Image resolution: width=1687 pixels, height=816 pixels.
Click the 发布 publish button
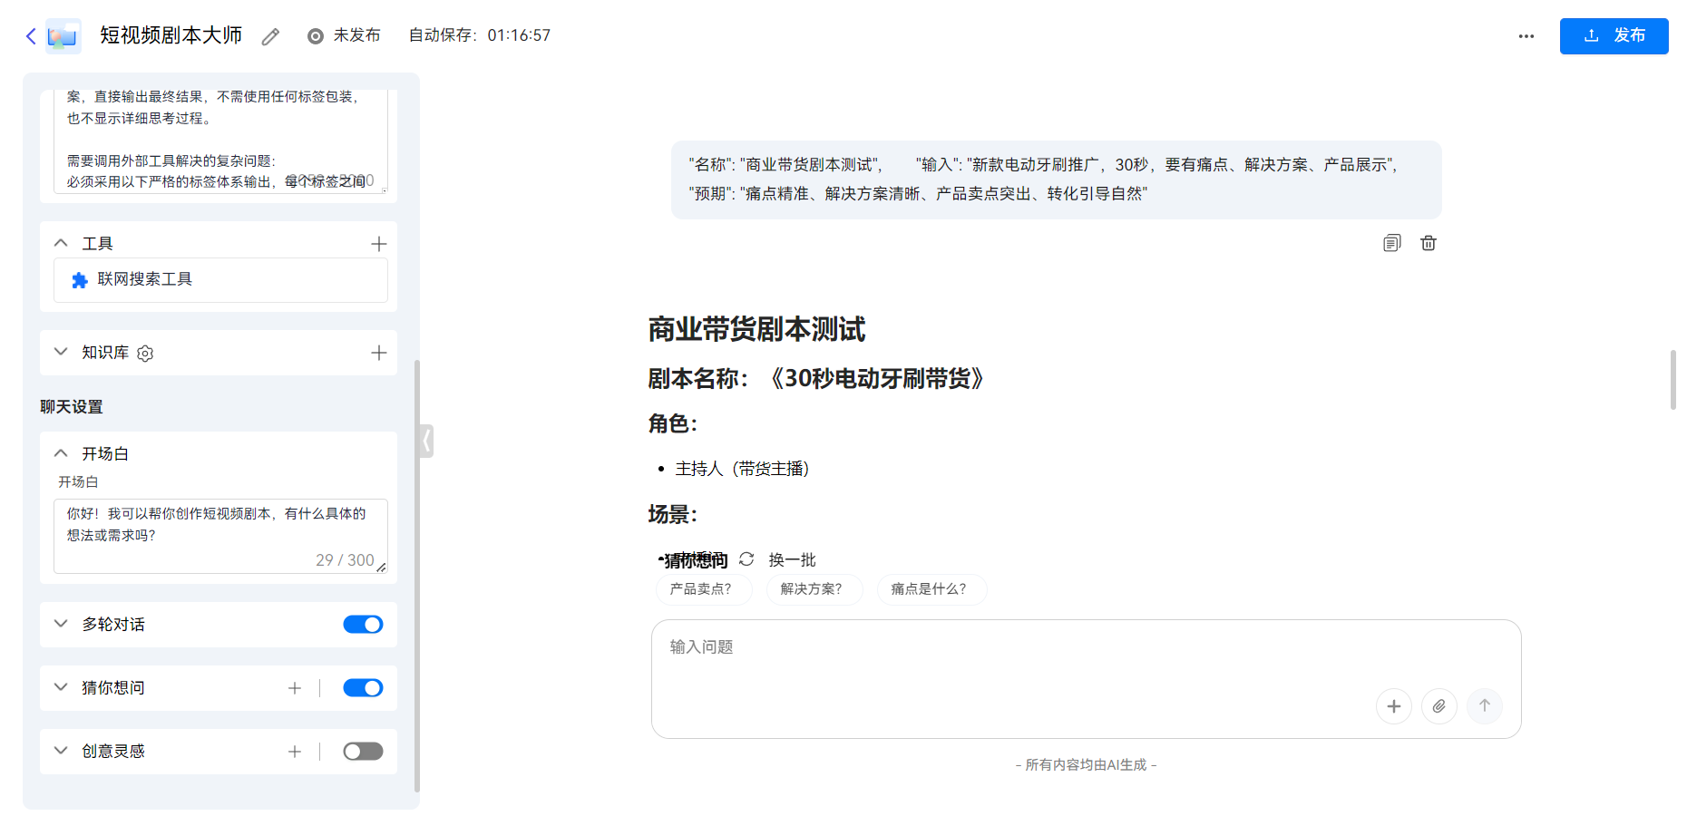tap(1614, 35)
